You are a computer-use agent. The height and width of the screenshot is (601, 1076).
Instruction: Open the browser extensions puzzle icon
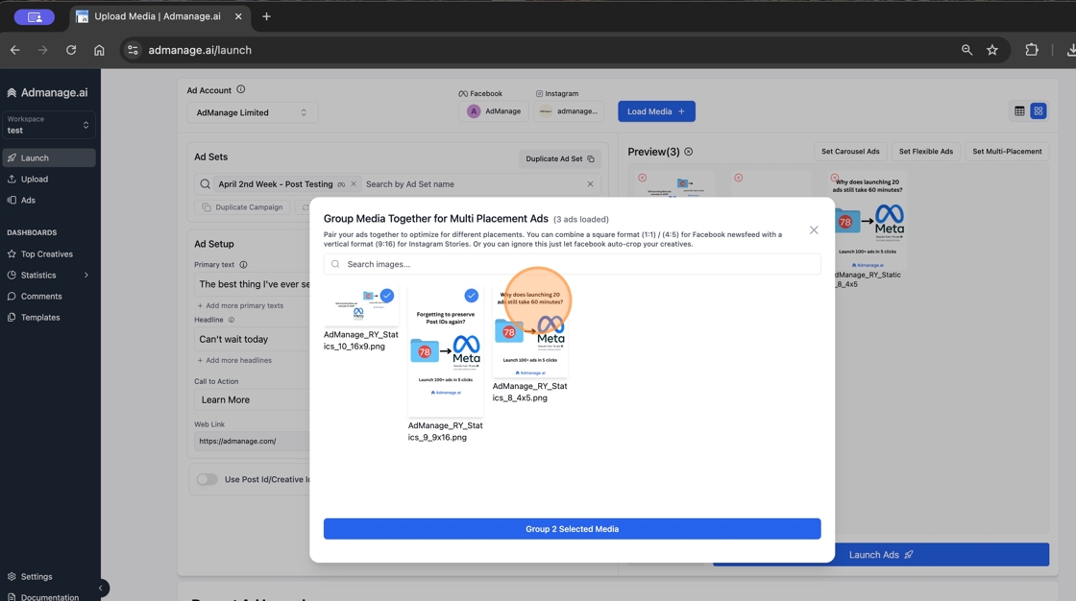pos(1032,50)
